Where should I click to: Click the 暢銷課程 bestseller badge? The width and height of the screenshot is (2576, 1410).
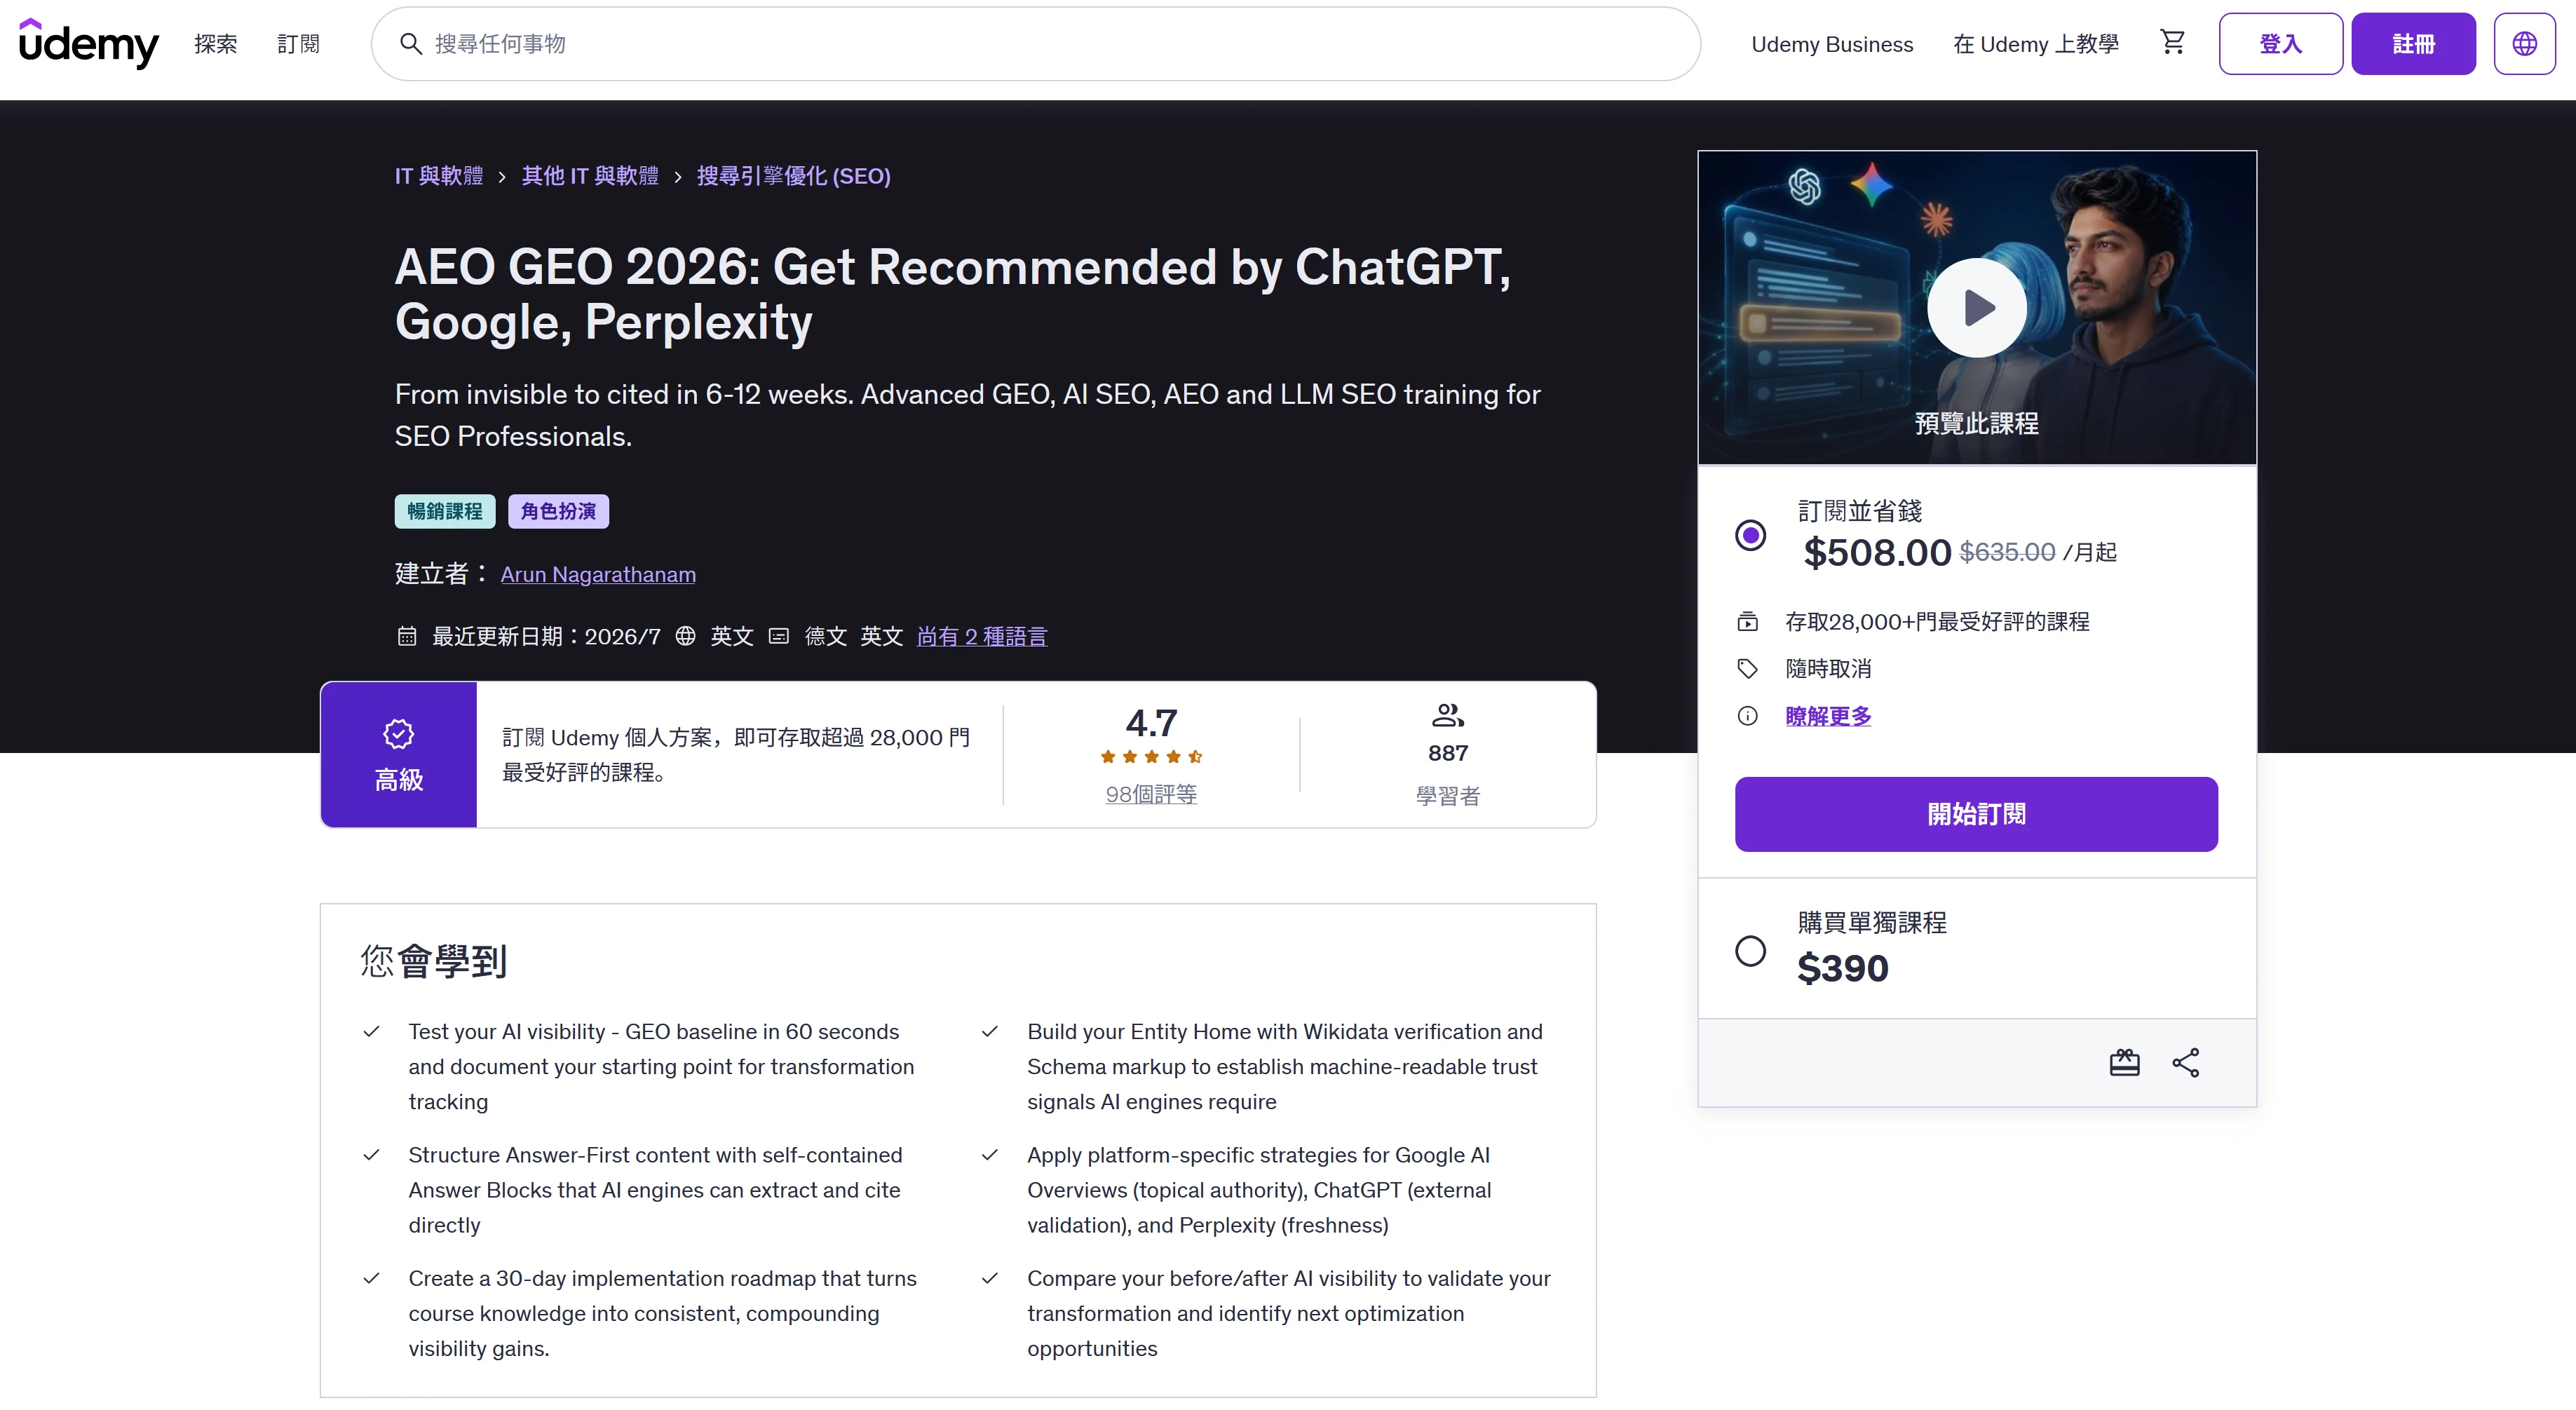(x=445, y=511)
